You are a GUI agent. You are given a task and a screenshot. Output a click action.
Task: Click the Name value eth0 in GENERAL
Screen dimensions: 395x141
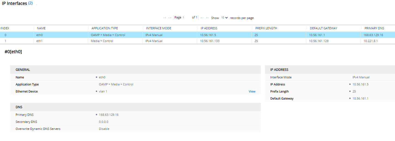[102, 77]
